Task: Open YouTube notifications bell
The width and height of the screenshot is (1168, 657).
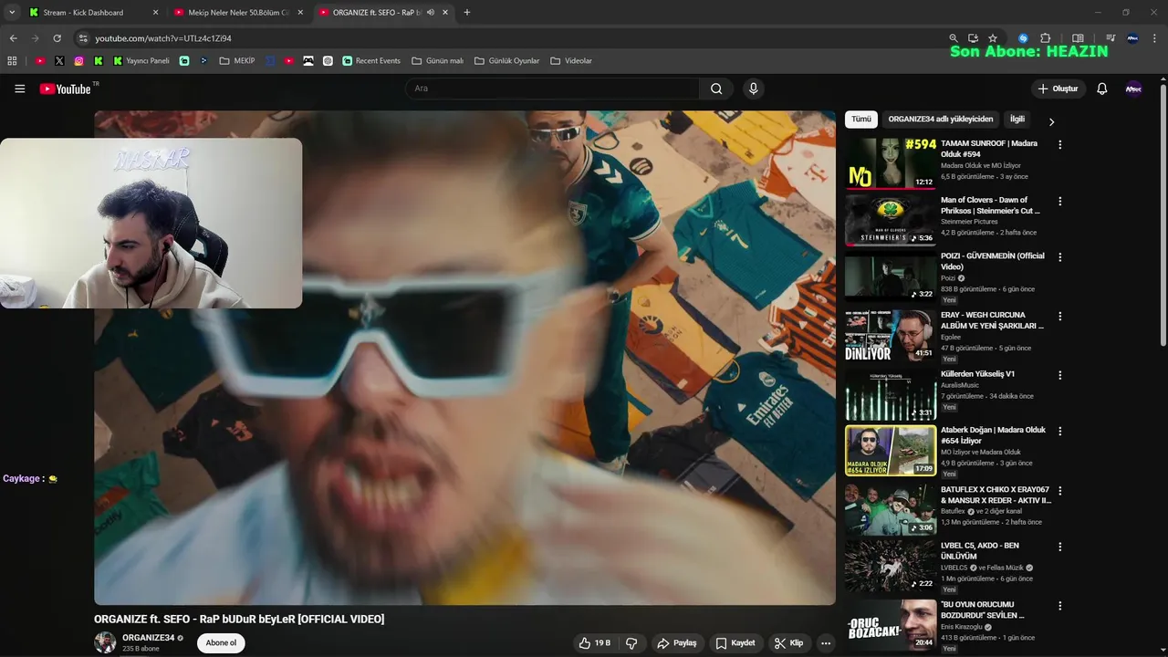Action: [x=1101, y=89]
